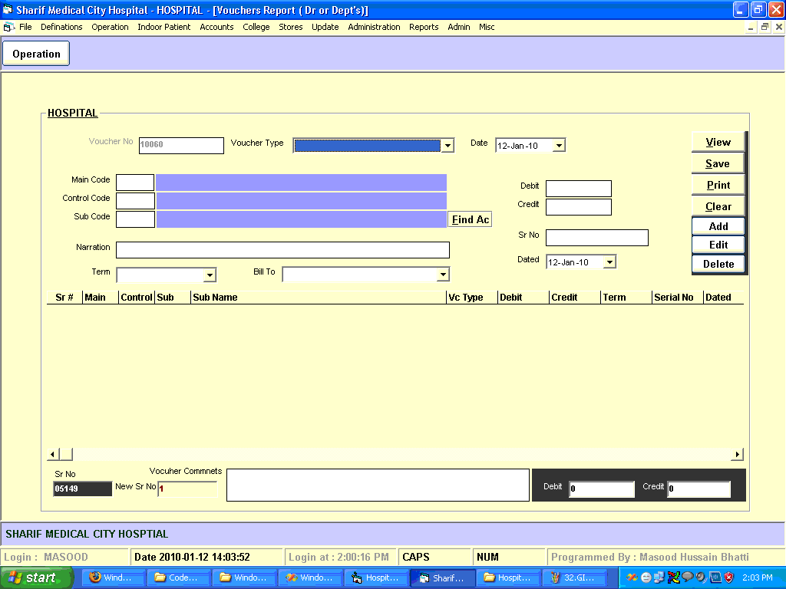The width and height of the screenshot is (786, 589).
Task: Open the Administration menu
Action: pyautogui.click(x=374, y=27)
